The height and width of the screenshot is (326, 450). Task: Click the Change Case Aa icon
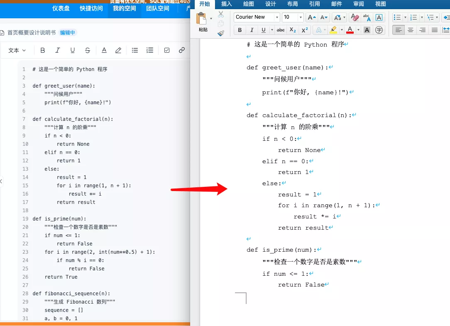pos(337,17)
